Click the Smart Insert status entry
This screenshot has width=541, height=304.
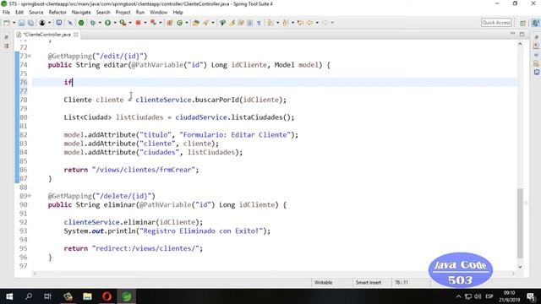pos(369,282)
